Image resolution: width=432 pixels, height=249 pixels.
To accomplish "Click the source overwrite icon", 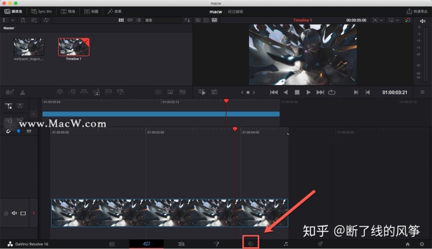I will coord(121,92).
